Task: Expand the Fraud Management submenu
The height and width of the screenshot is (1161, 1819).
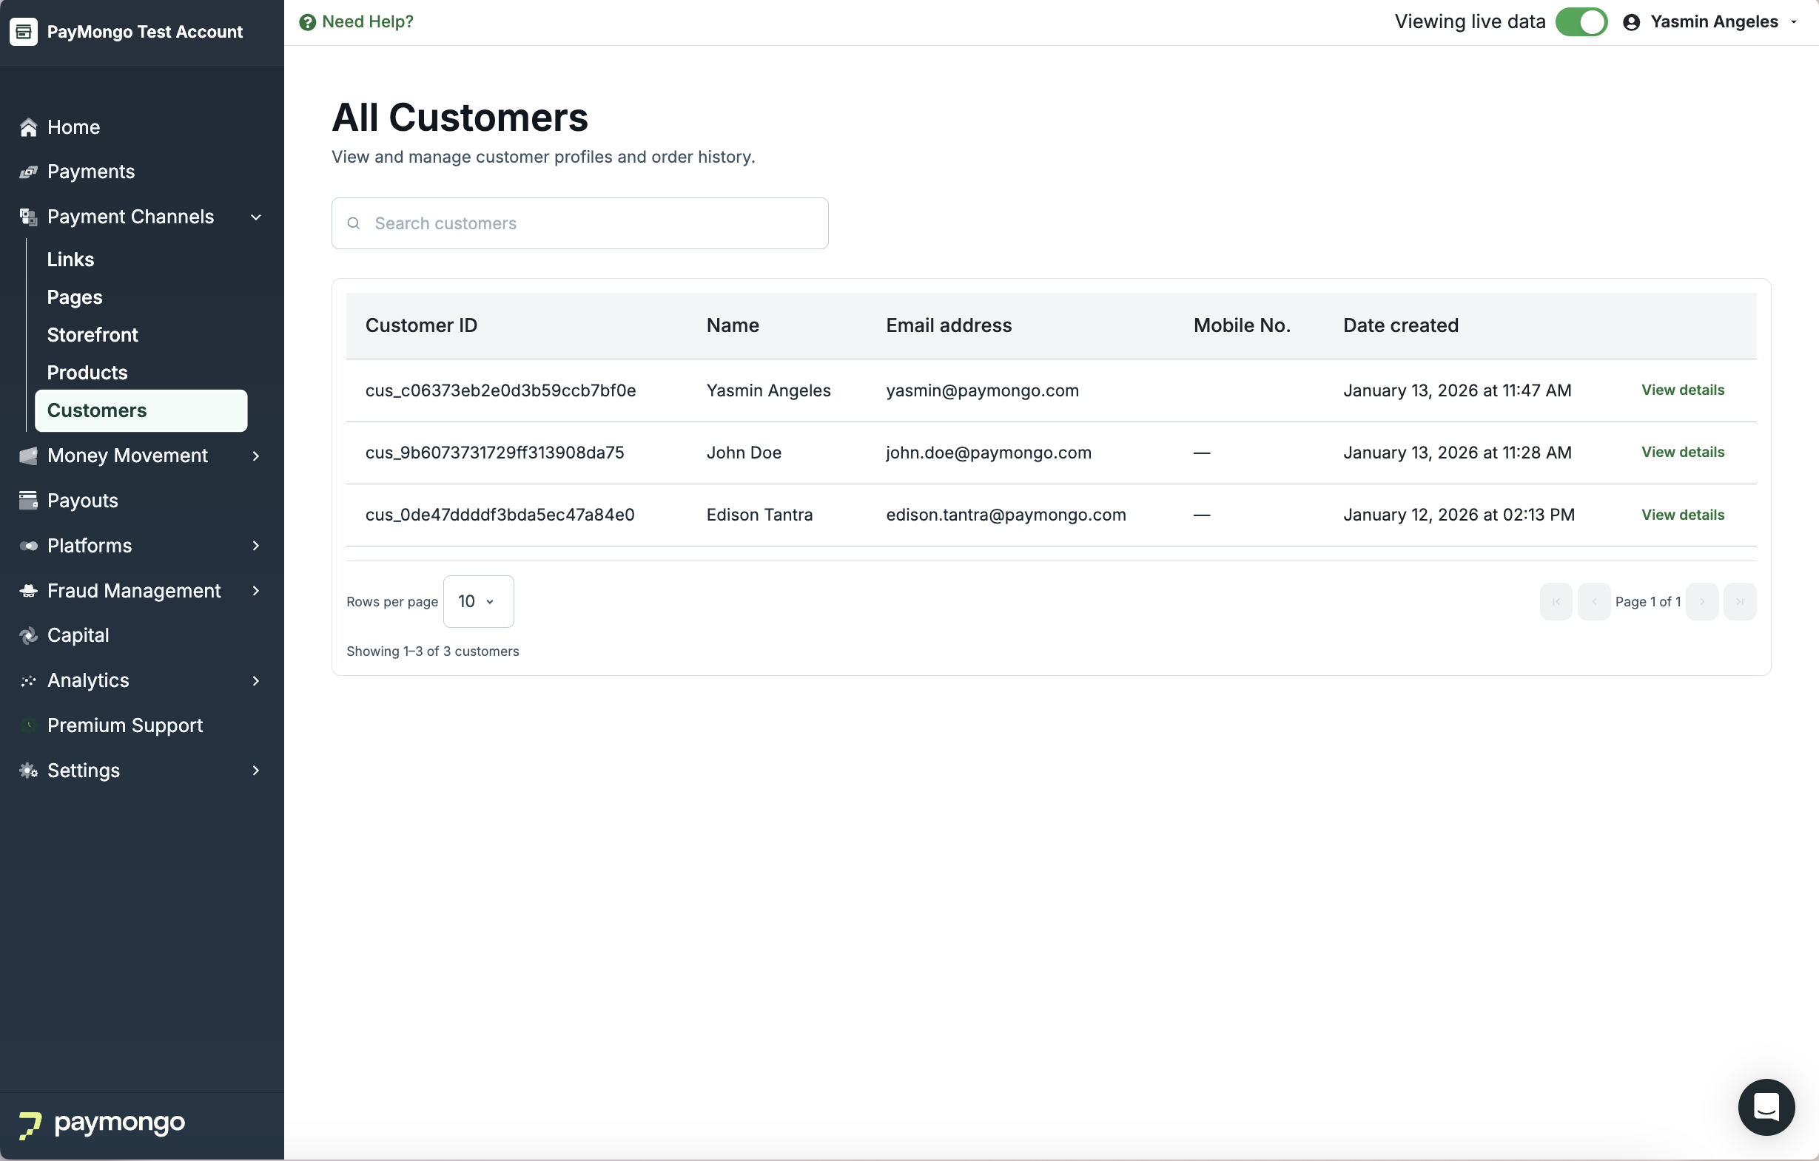Action: click(x=256, y=591)
